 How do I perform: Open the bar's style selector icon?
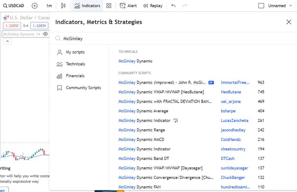click(x=63, y=5)
